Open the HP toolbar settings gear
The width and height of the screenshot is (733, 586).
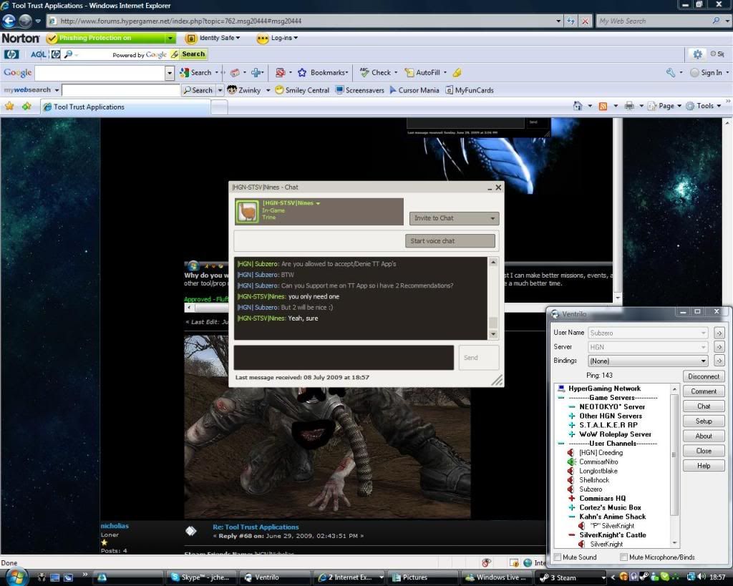tap(697, 54)
